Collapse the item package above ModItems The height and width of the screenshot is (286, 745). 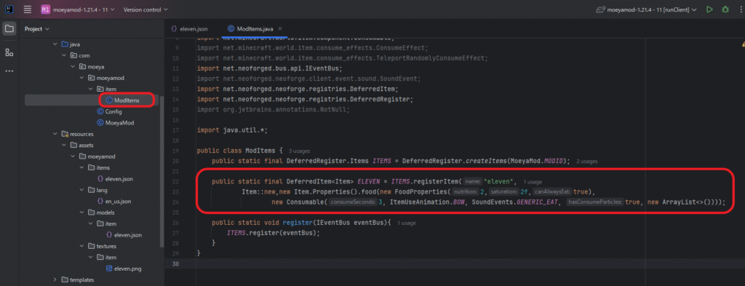pyautogui.click(x=90, y=89)
